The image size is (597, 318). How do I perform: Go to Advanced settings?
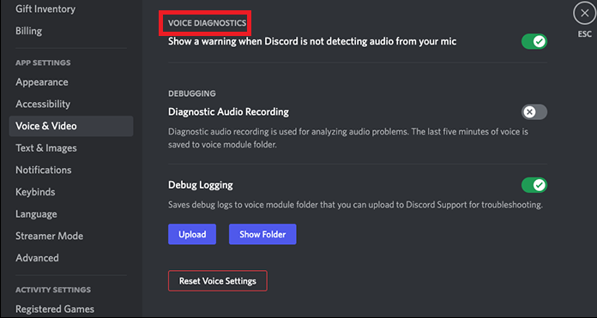tap(38, 258)
